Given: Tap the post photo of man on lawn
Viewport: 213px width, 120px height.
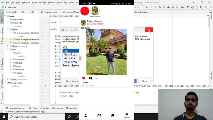Looking at the screenshot, I should click(x=106, y=52).
